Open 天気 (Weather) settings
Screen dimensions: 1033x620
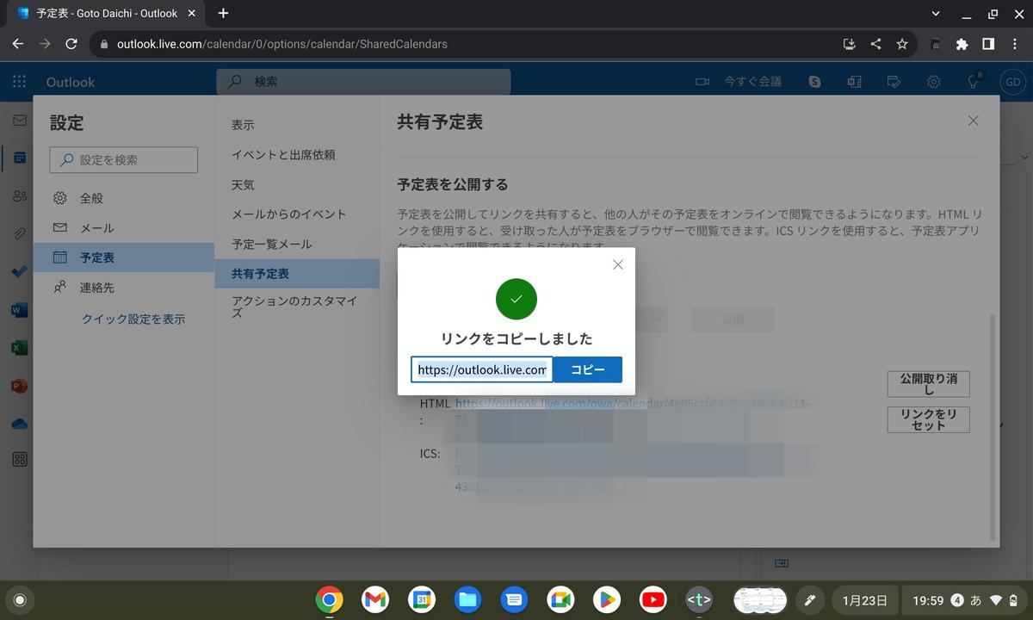coord(297,185)
